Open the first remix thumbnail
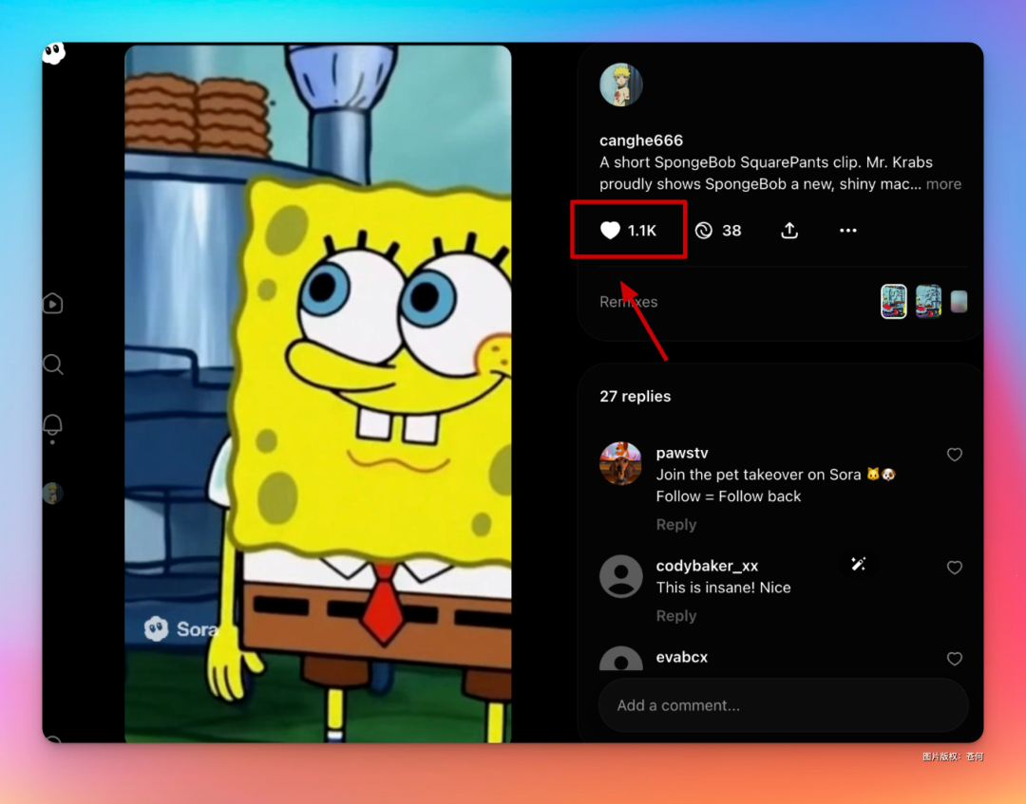This screenshot has height=804, width=1026. [x=893, y=301]
